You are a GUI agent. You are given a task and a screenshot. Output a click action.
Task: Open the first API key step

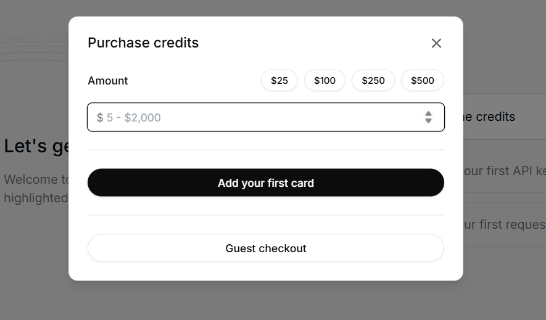click(504, 171)
